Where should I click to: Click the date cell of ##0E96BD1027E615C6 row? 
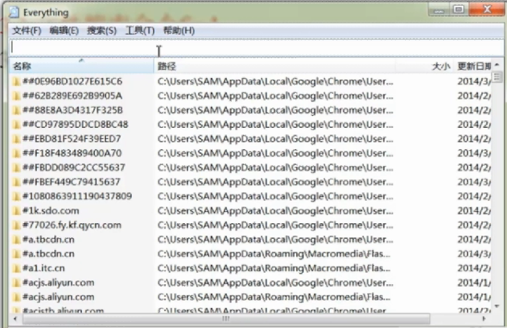tap(474, 81)
